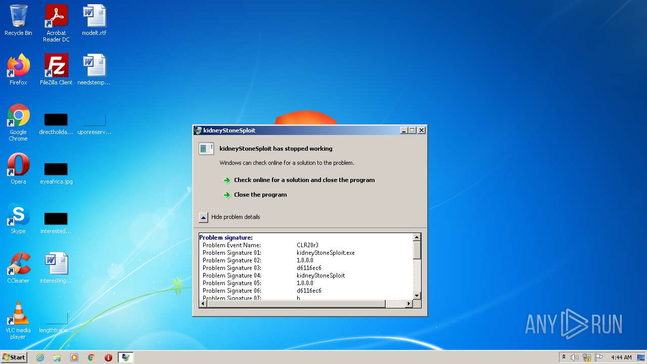Open the Recycle Bin desktop icon
The image size is (647, 364).
click(18, 20)
